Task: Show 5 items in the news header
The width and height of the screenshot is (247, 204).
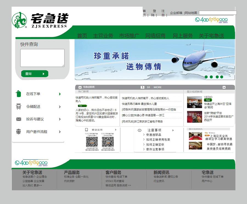Action: [142, 87]
